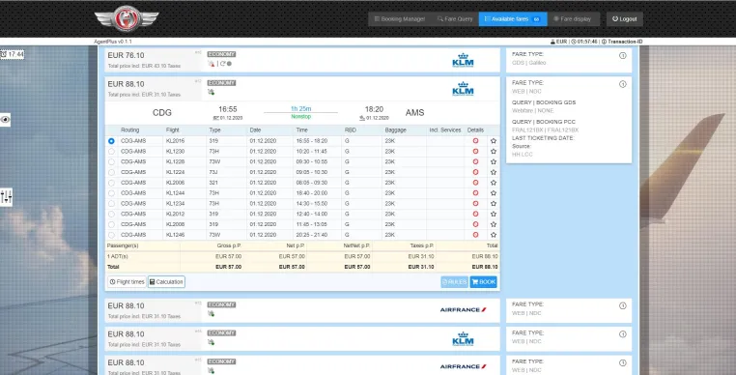The height and width of the screenshot is (375, 736).
Task: Open the Booking Manager tab
Action: [x=400, y=19]
